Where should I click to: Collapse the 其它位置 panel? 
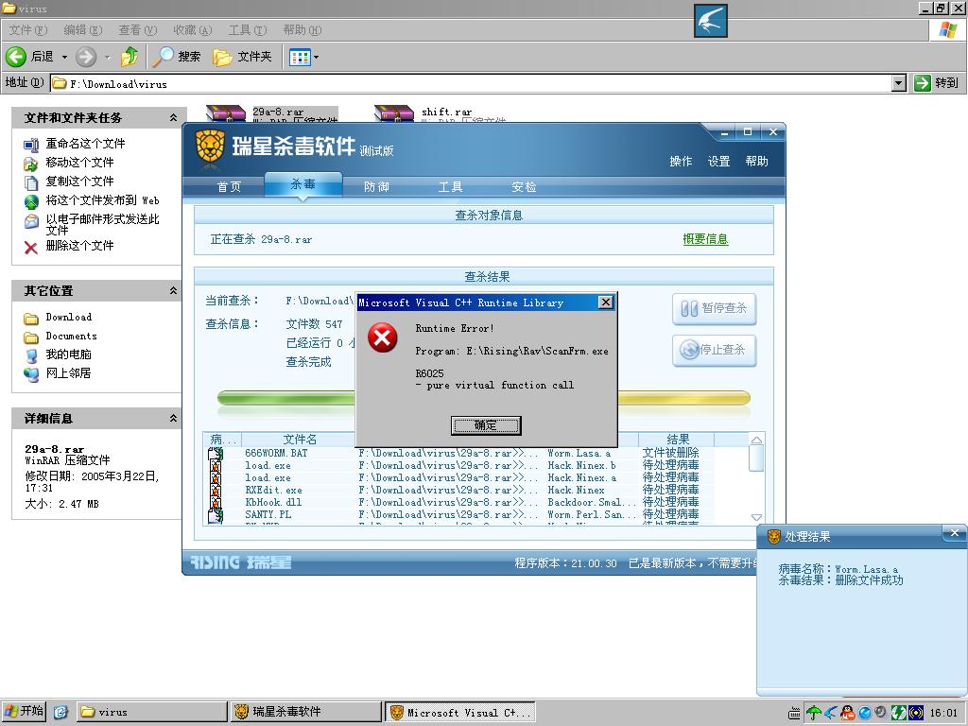174,290
